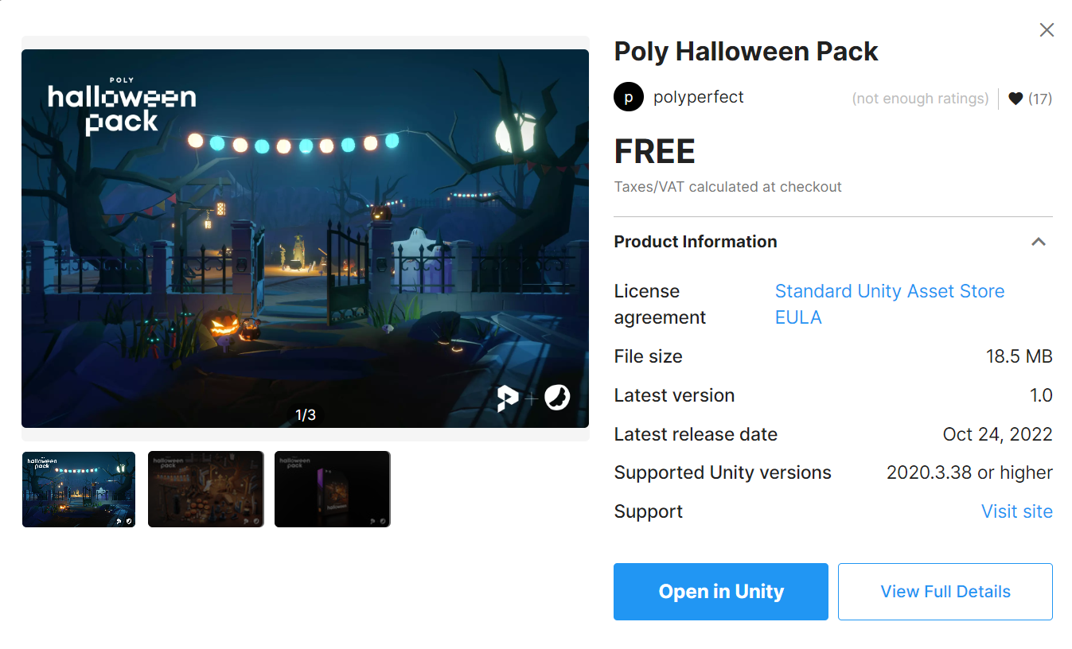Select the second interior scene thumbnail
Image resolution: width=1072 pixels, height=649 pixels.
[x=205, y=489]
